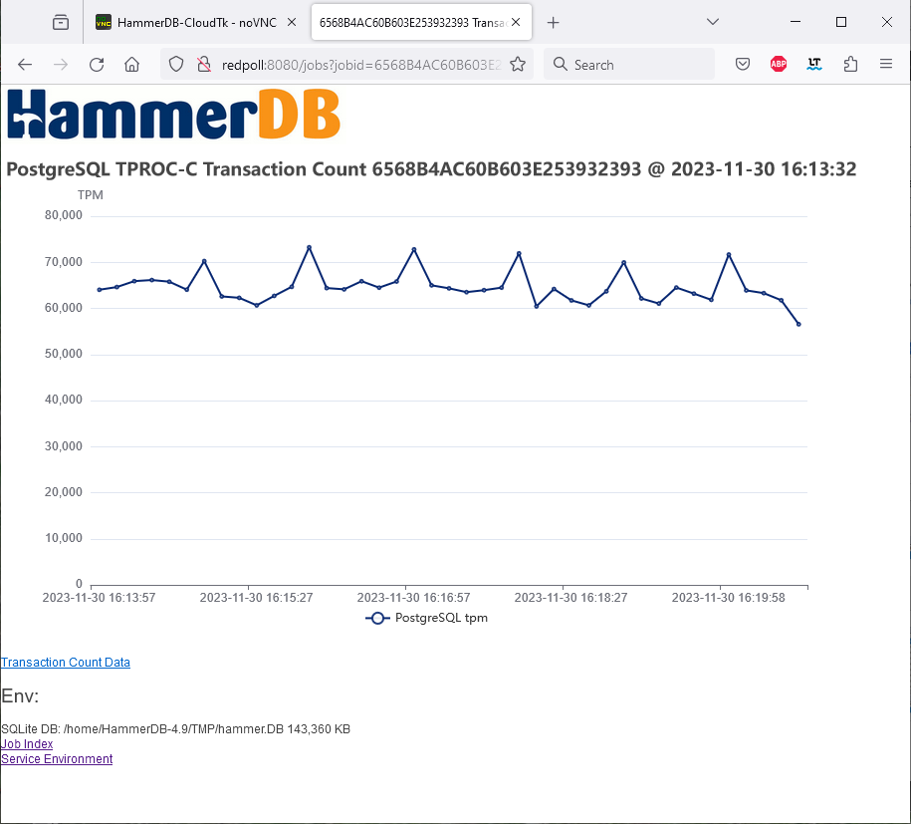
Task: Go to the browser Home page
Action: 131,65
